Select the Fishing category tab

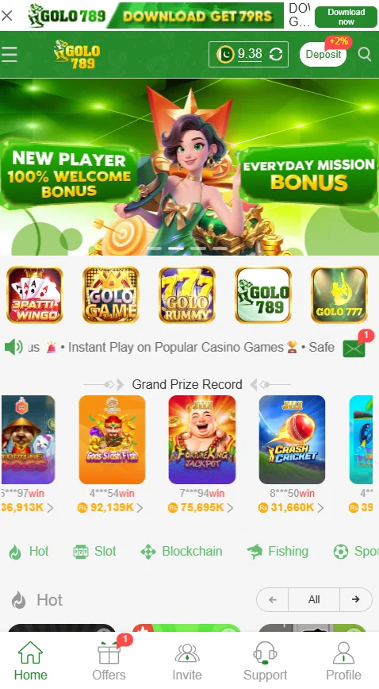pos(278,552)
